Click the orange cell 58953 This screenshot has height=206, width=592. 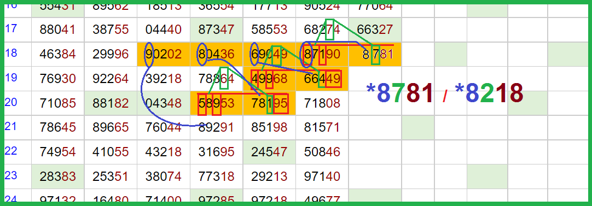[216, 103]
